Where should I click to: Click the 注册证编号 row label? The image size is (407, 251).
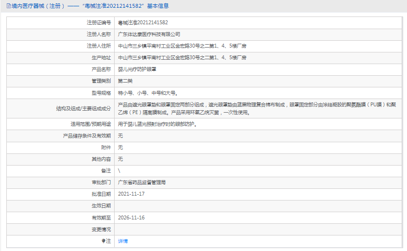coord(99,22)
